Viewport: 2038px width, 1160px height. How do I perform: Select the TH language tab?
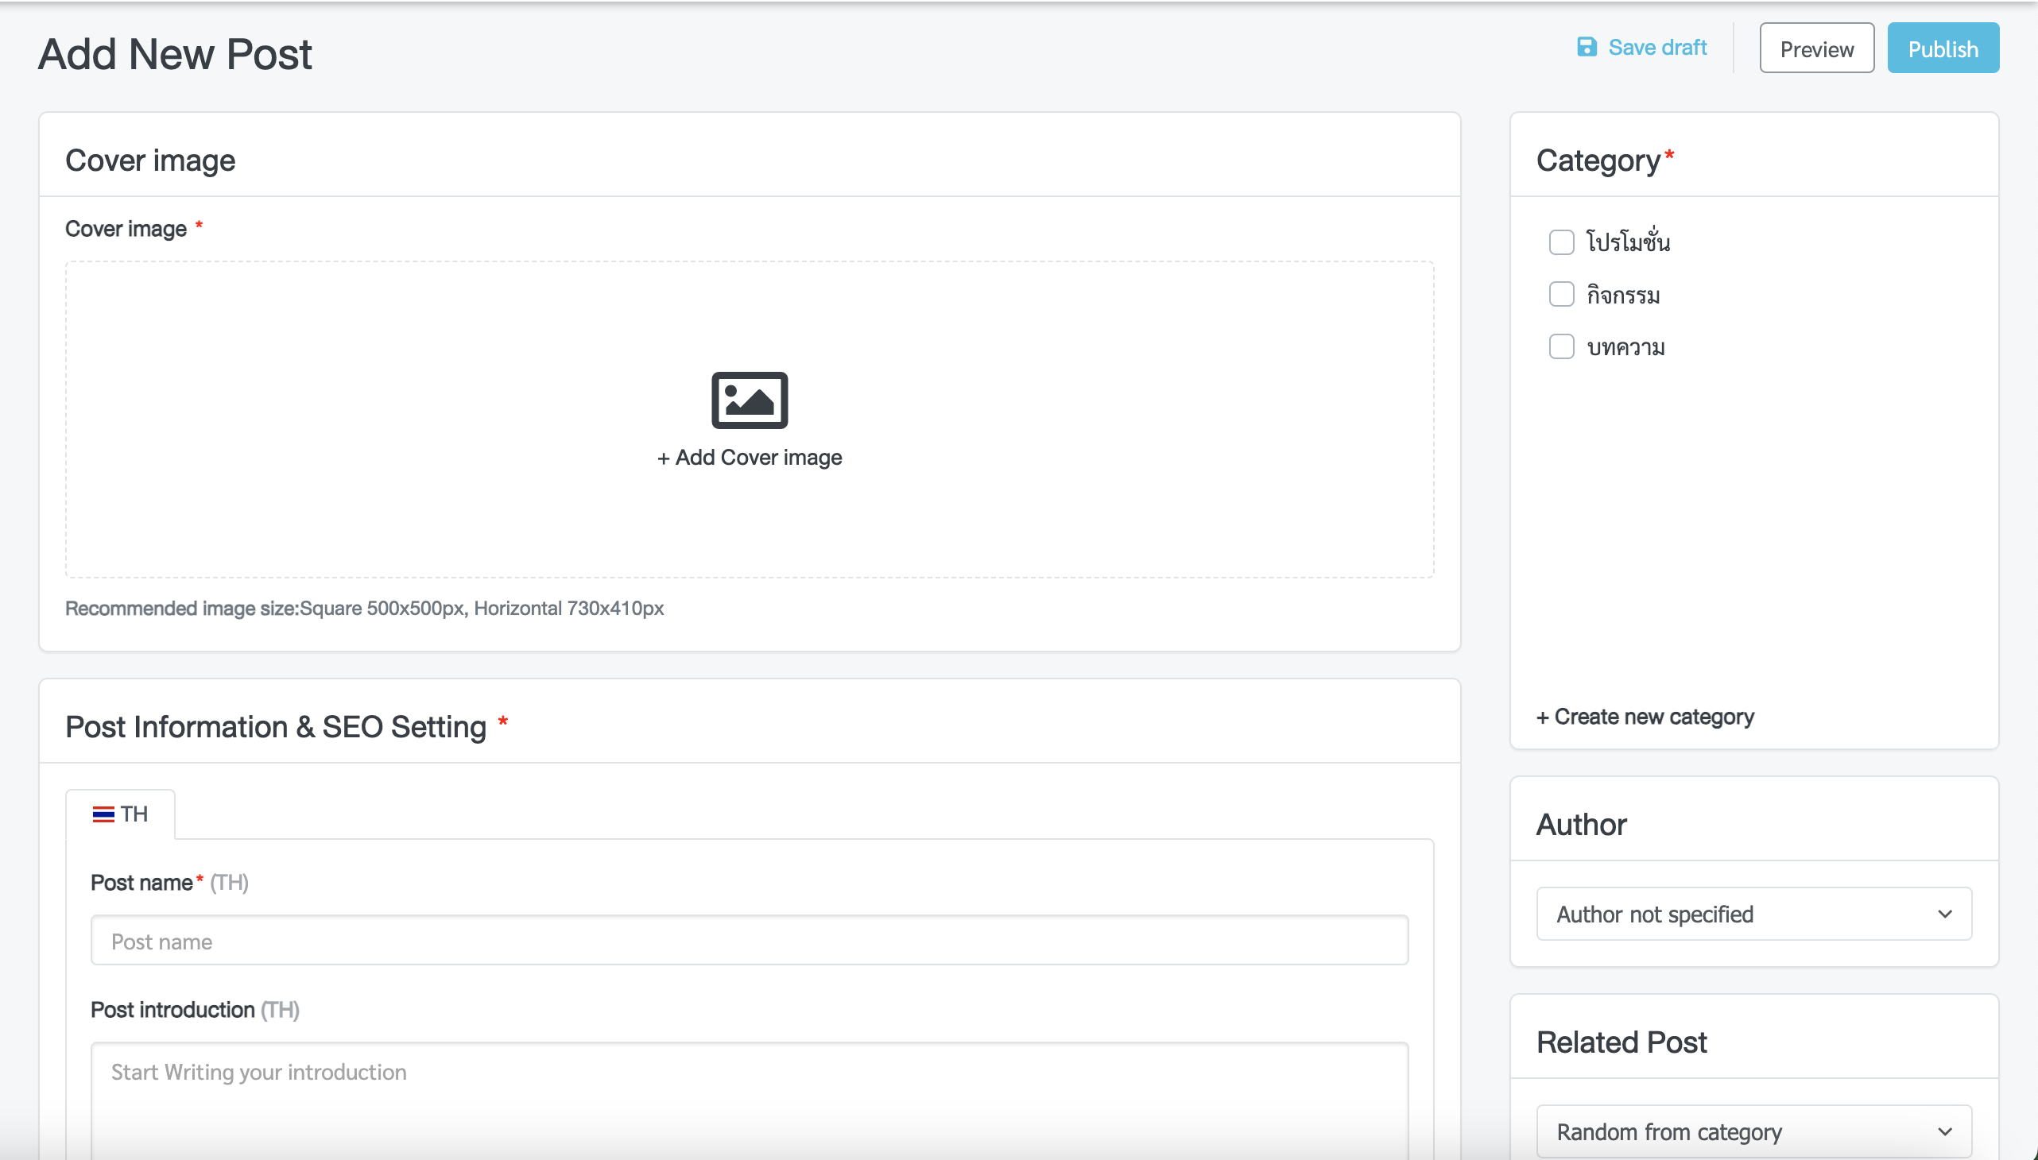point(120,814)
